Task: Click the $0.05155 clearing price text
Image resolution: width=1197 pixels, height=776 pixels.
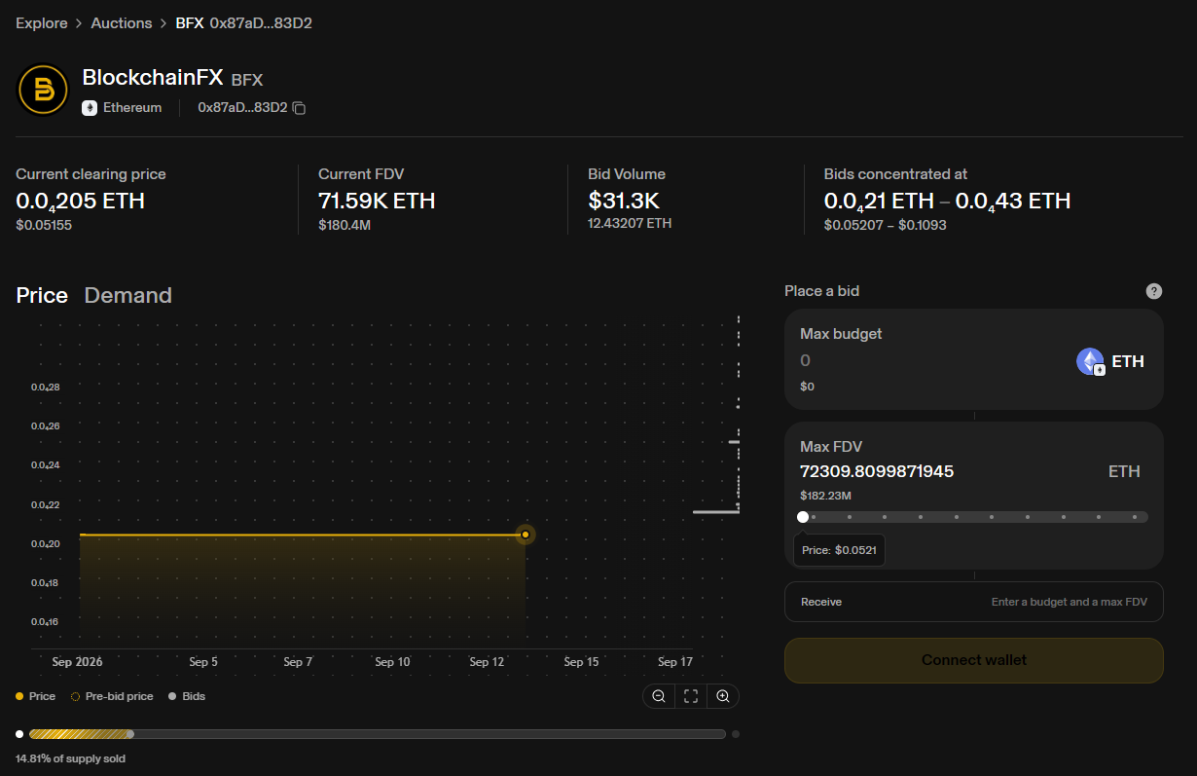Action: 44,225
